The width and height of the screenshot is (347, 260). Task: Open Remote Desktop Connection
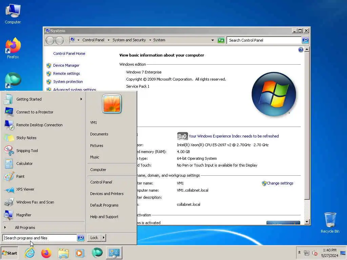point(44,125)
